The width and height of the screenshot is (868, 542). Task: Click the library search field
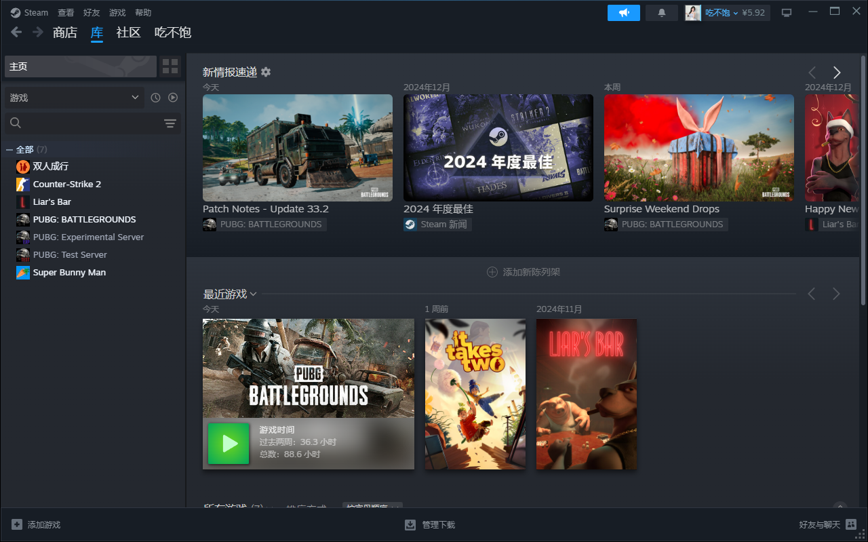pyautogui.click(x=84, y=123)
